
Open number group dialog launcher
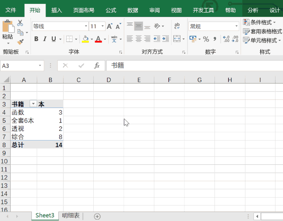(x=237, y=52)
